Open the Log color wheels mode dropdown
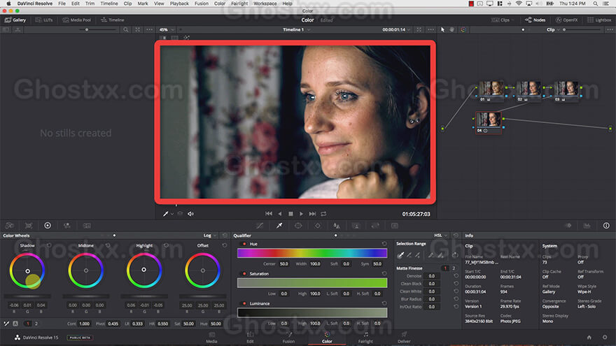This screenshot has height=346, width=616. 210,236
